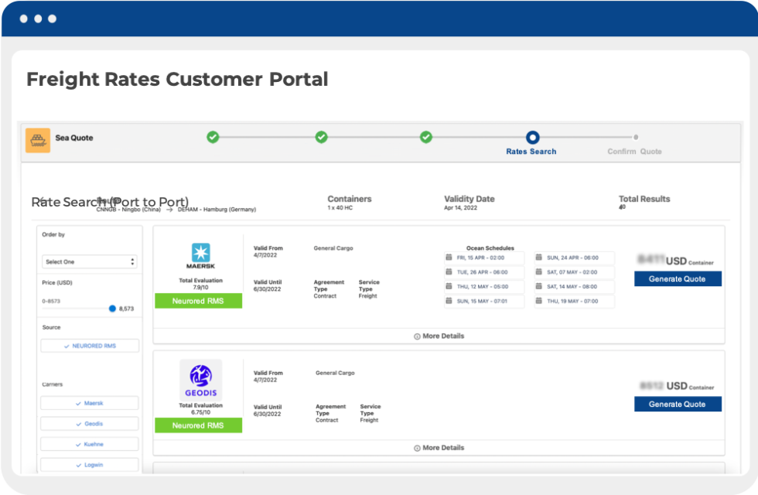Click the info icon next to More Details
The width and height of the screenshot is (758, 495).
pyautogui.click(x=418, y=336)
